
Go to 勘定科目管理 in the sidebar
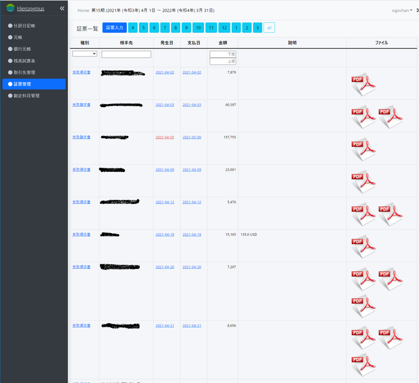[x=26, y=96]
